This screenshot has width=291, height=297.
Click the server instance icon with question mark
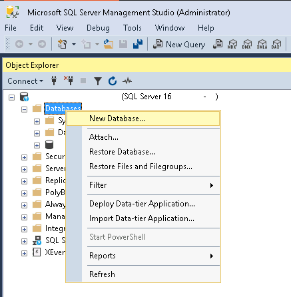(x=24, y=97)
